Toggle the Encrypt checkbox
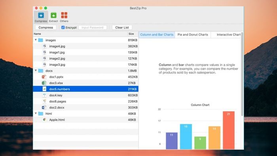Image resolution: width=277 pixels, height=156 pixels. point(63,27)
